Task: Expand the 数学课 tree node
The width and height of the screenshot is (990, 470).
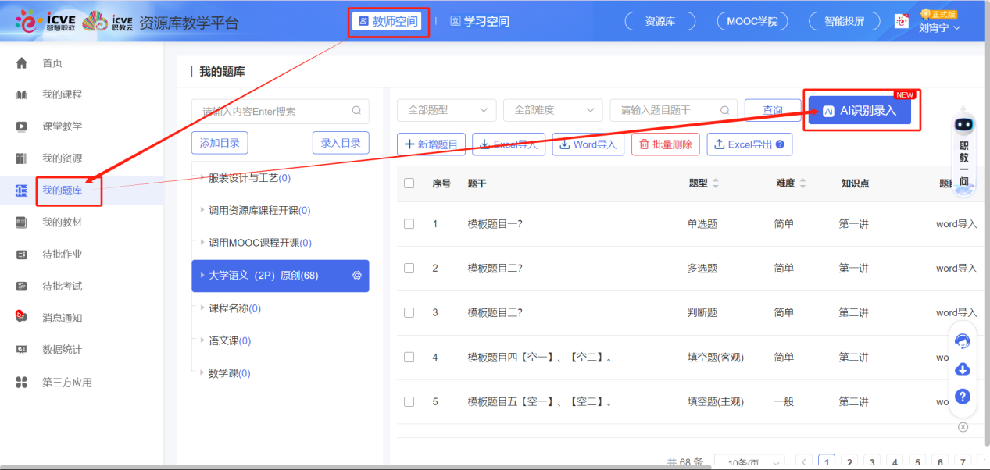Action: (x=227, y=373)
